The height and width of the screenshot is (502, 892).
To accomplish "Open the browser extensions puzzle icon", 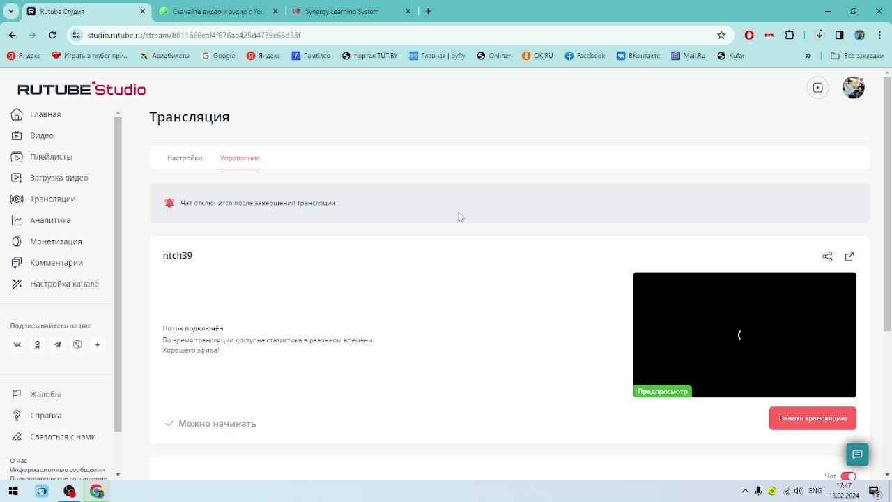I will (790, 35).
